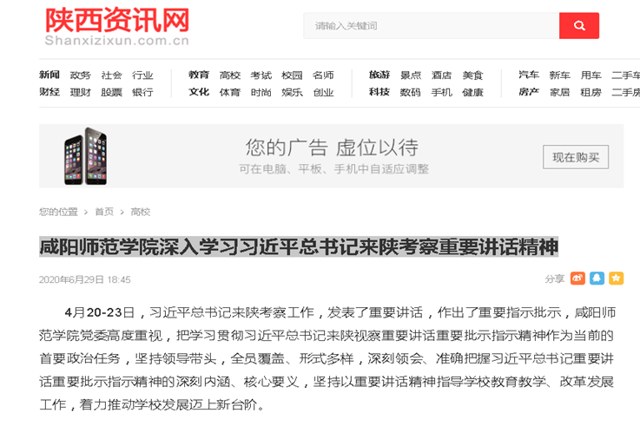Open the 家居 nav link
This screenshot has width=640, height=426.
559,92
